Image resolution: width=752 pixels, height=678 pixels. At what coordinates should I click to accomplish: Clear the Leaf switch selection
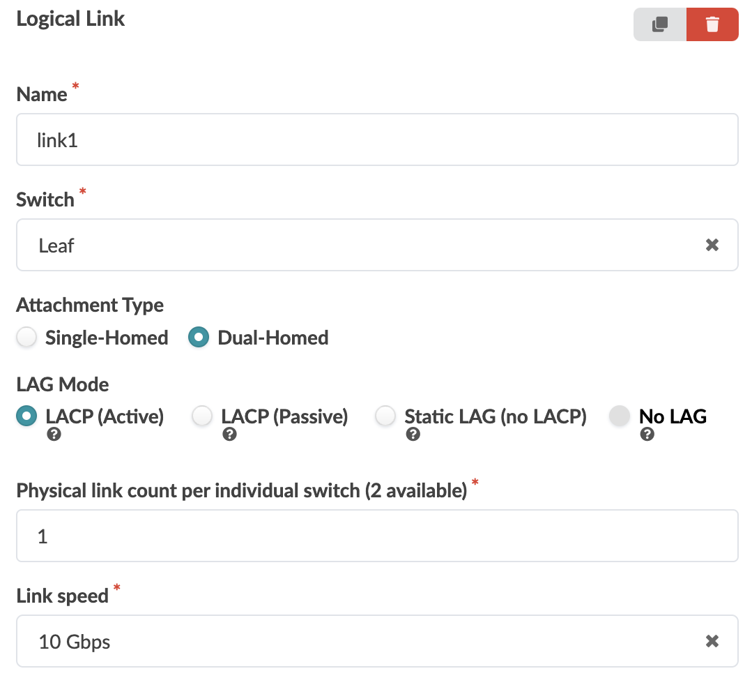point(712,245)
